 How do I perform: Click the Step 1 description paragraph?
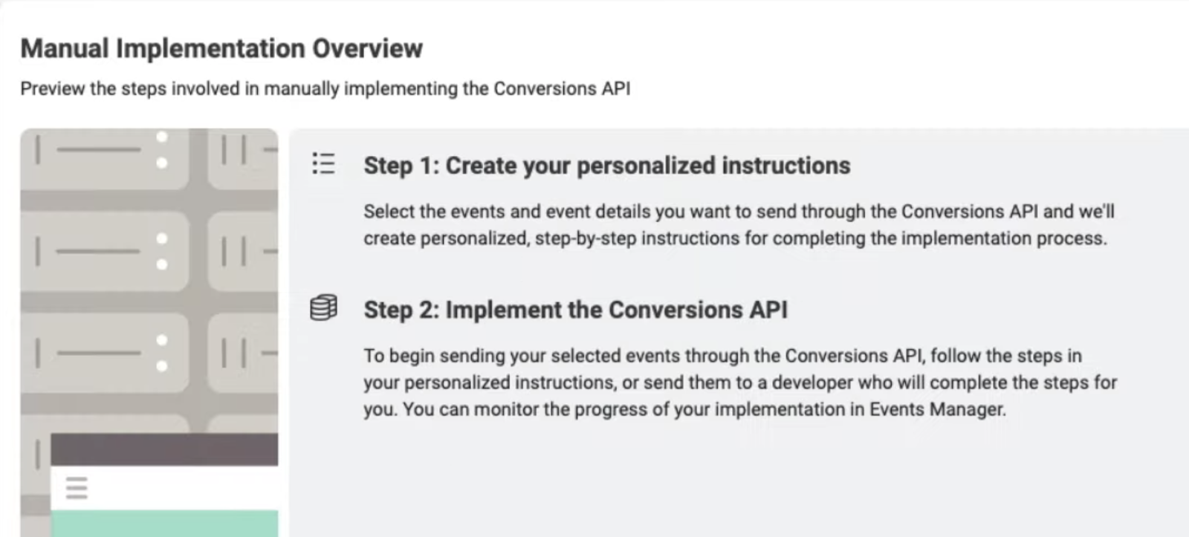tap(739, 224)
